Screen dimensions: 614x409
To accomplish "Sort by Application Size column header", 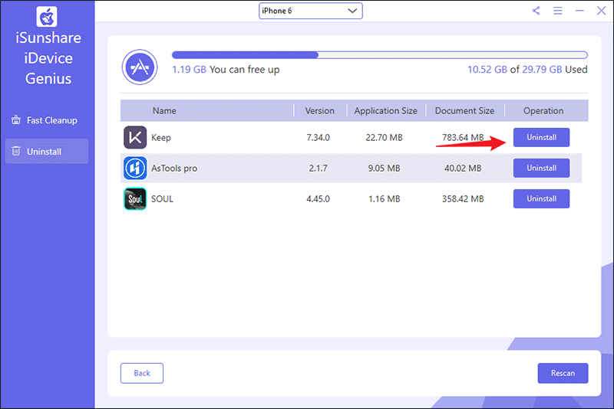I will click(x=386, y=111).
